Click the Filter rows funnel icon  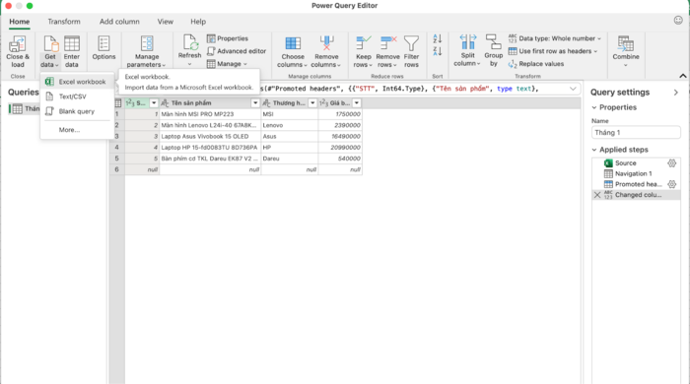pyautogui.click(x=411, y=44)
